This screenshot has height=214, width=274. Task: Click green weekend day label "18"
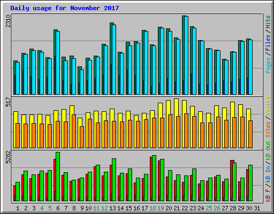153,208
